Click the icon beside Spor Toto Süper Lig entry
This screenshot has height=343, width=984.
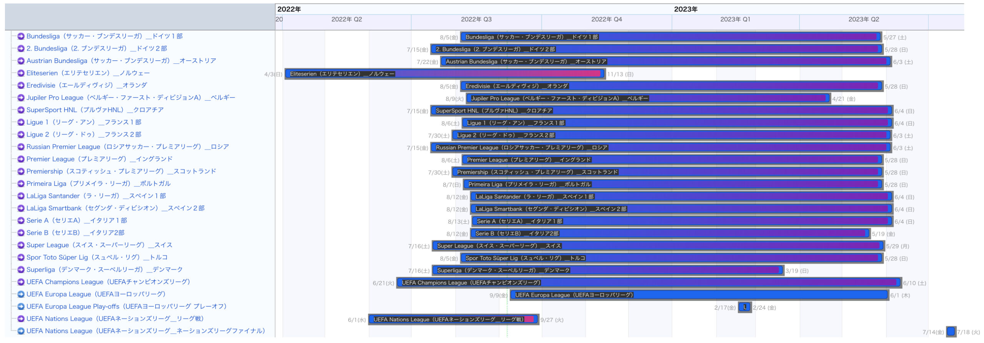pyautogui.click(x=21, y=257)
